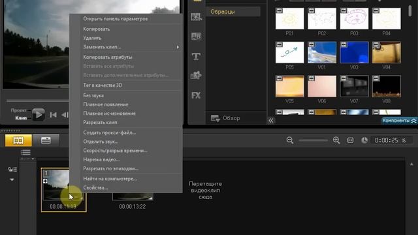Select sample thumbnail P03
Viewport: 418px width, 235px height.
(354, 18)
